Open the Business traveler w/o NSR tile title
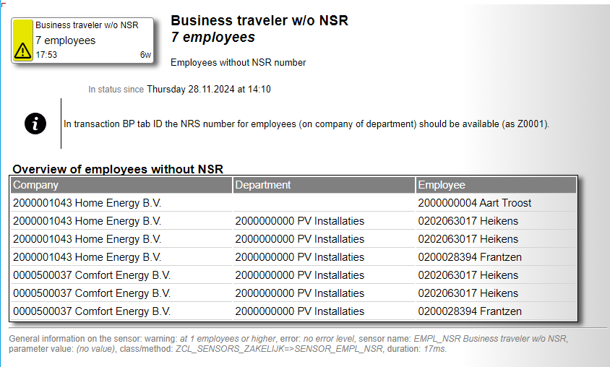Screen dimensions: 610x367 point(87,25)
